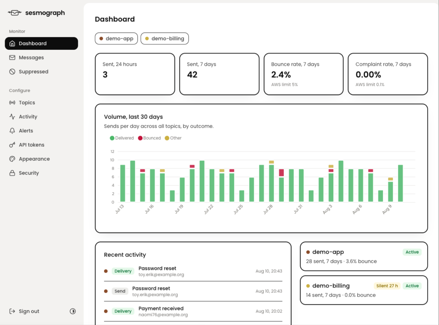Click the Delivery badge on Payment received row
This screenshot has width=439, height=325.
click(x=123, y=311)
